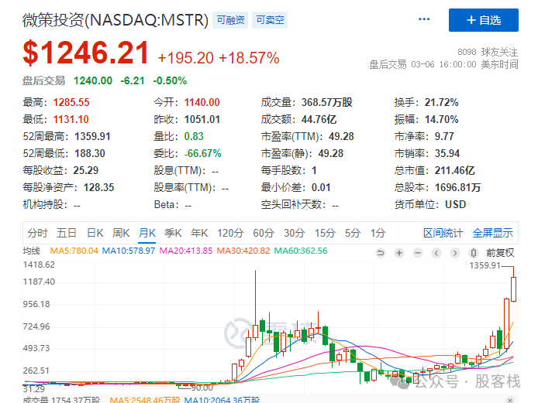Switch to 日K chart tab

95,233
